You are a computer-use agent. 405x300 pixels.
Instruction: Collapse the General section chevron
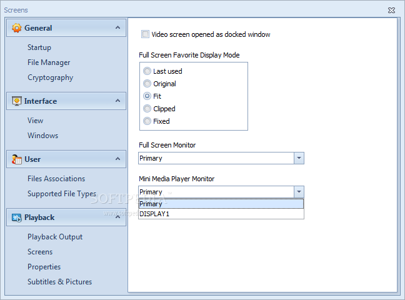[x=117, y=27]
